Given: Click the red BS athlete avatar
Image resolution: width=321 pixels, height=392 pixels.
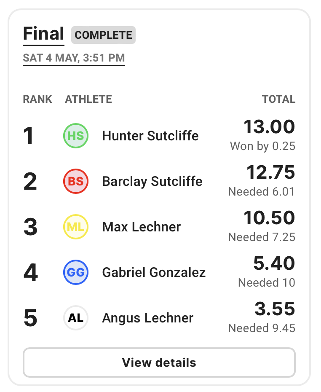Looking at the screenshot, I should click(76, 181).
